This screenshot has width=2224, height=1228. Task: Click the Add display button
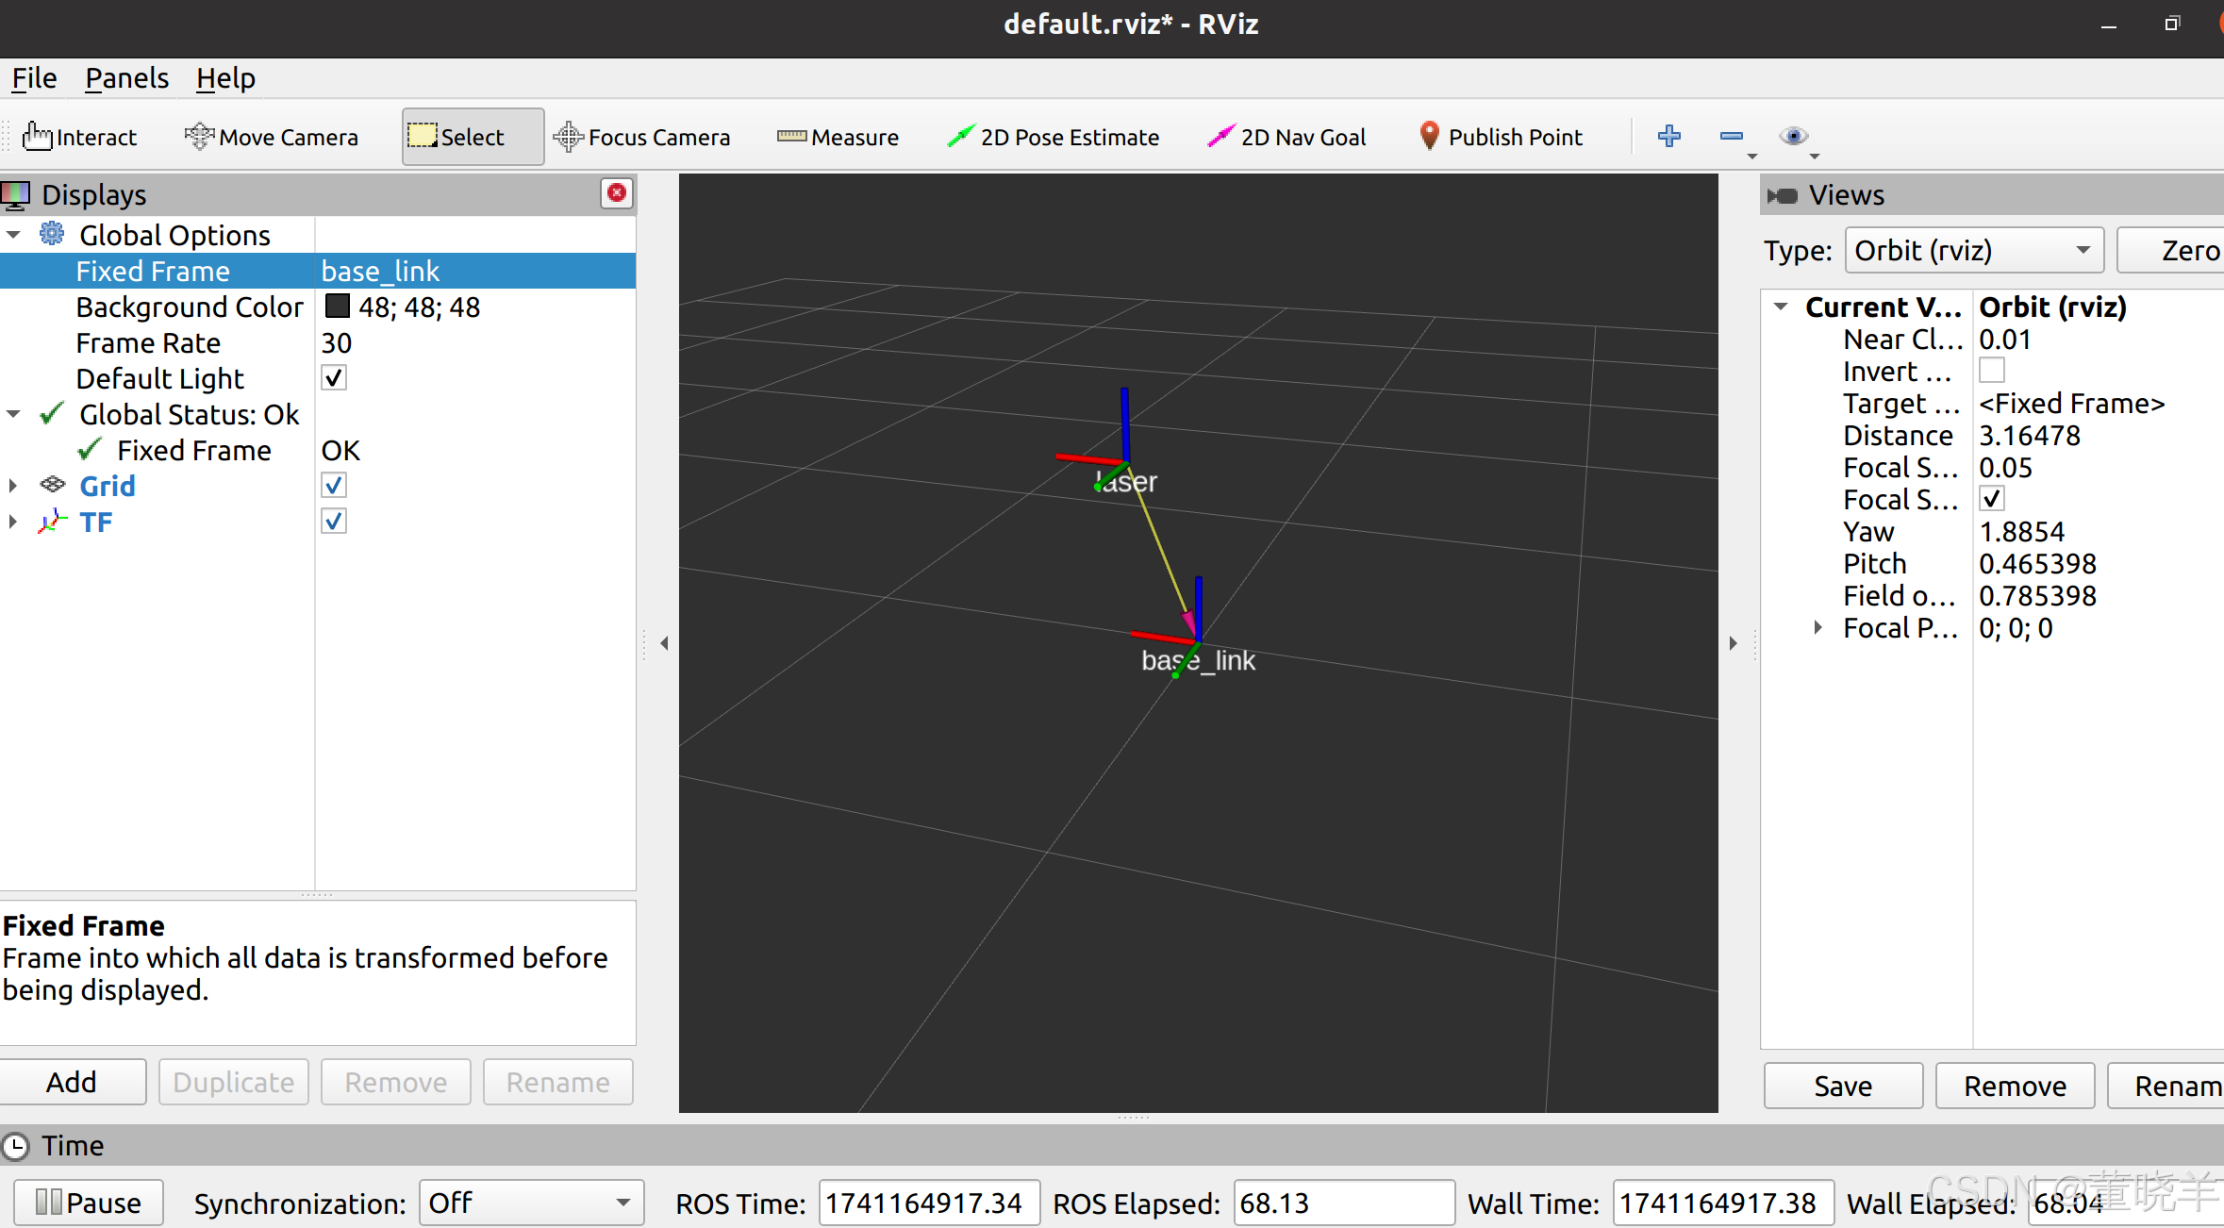tap(72, 1082)
